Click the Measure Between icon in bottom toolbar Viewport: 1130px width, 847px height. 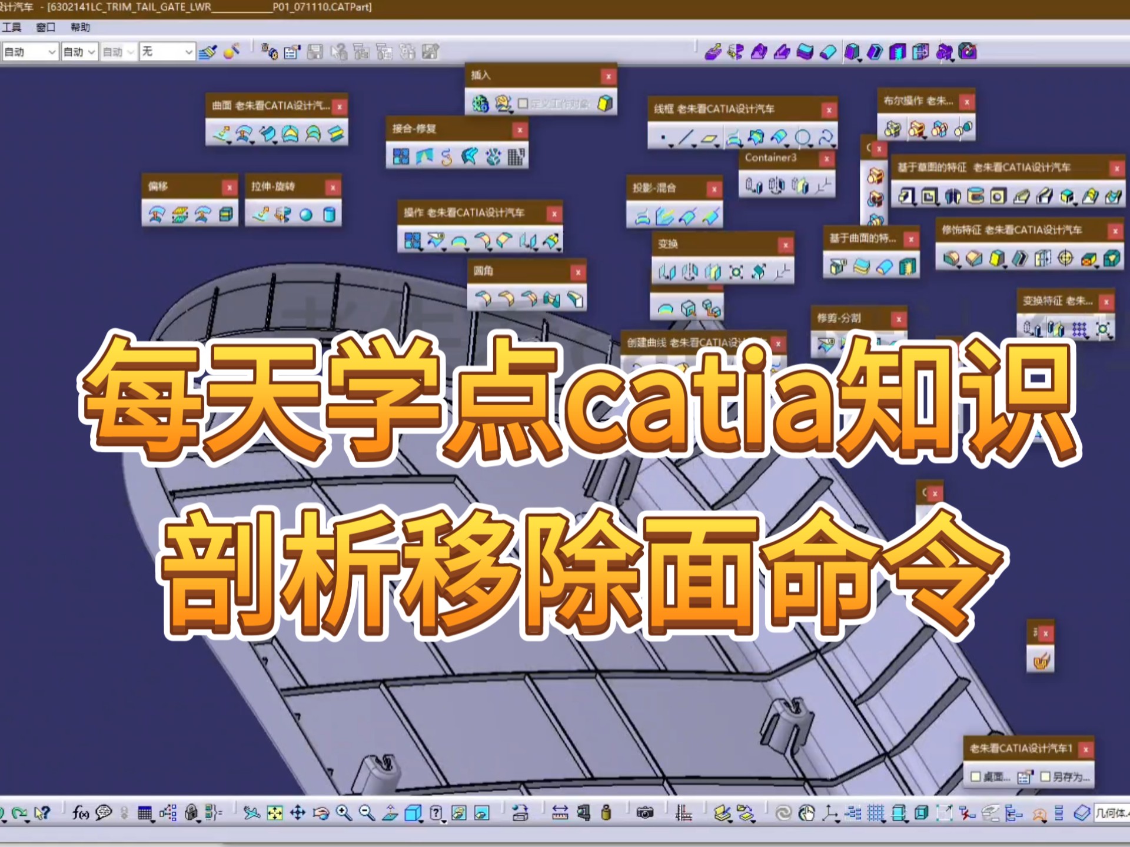point(560,813)
